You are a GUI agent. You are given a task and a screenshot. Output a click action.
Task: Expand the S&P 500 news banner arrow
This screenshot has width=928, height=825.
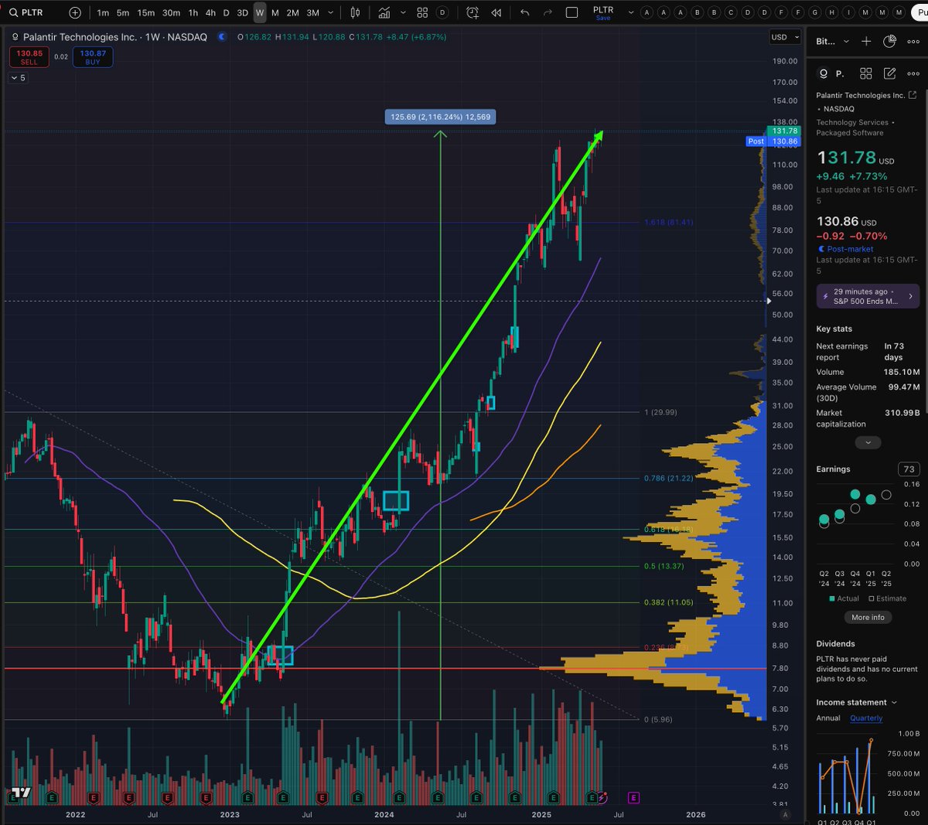[910, 296]
